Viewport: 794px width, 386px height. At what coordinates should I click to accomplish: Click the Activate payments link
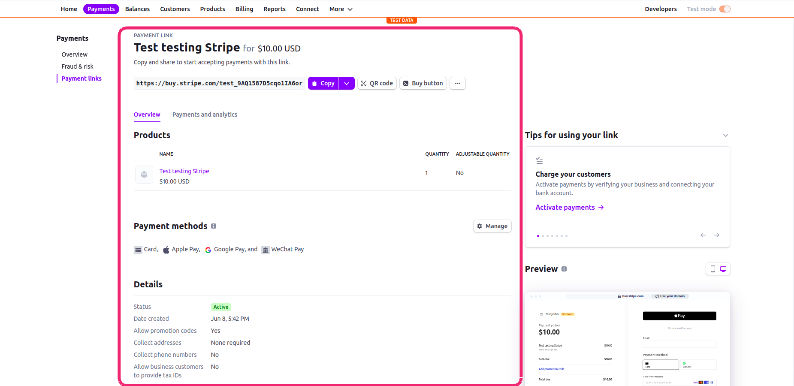[570, 207]
